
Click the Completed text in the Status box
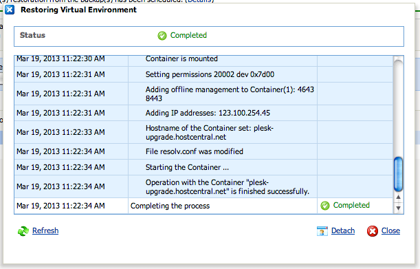tap(188, 35)
